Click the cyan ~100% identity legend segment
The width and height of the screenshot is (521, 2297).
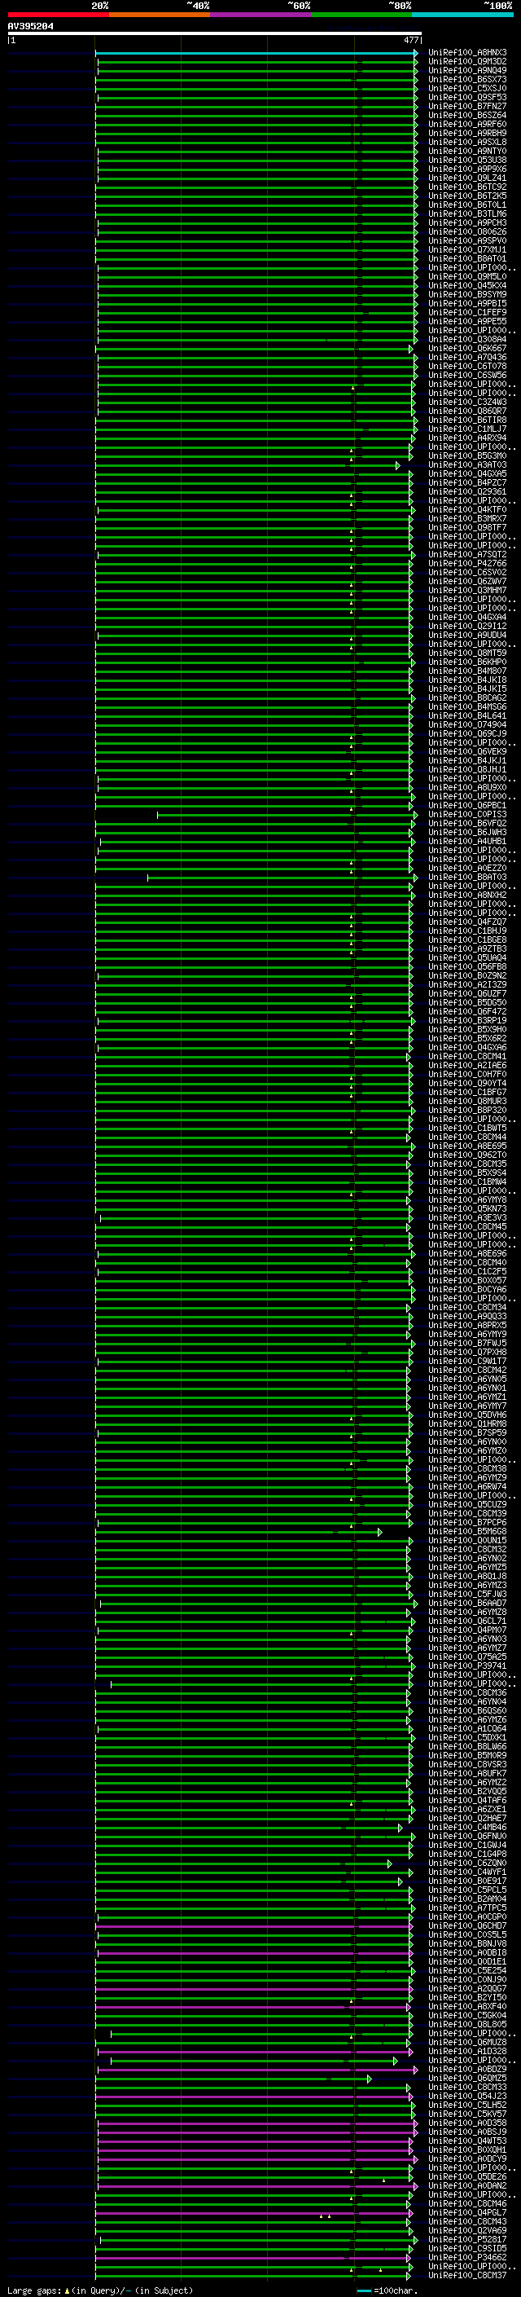point(462,15)
